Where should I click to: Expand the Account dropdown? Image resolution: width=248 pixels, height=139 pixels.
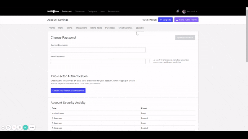[x=192, y=11]
